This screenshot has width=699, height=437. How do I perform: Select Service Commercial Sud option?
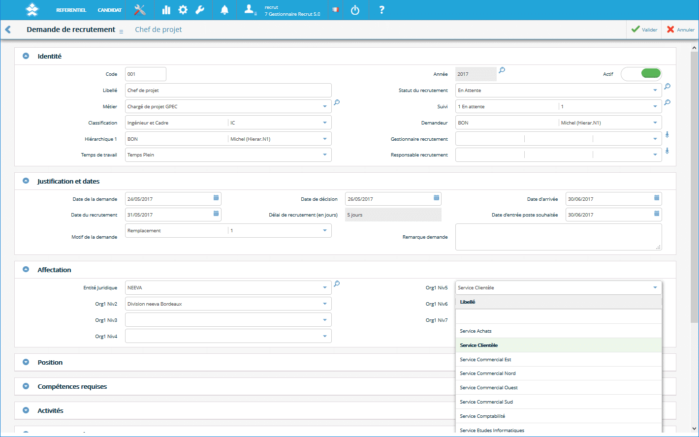tap(559, 402)
